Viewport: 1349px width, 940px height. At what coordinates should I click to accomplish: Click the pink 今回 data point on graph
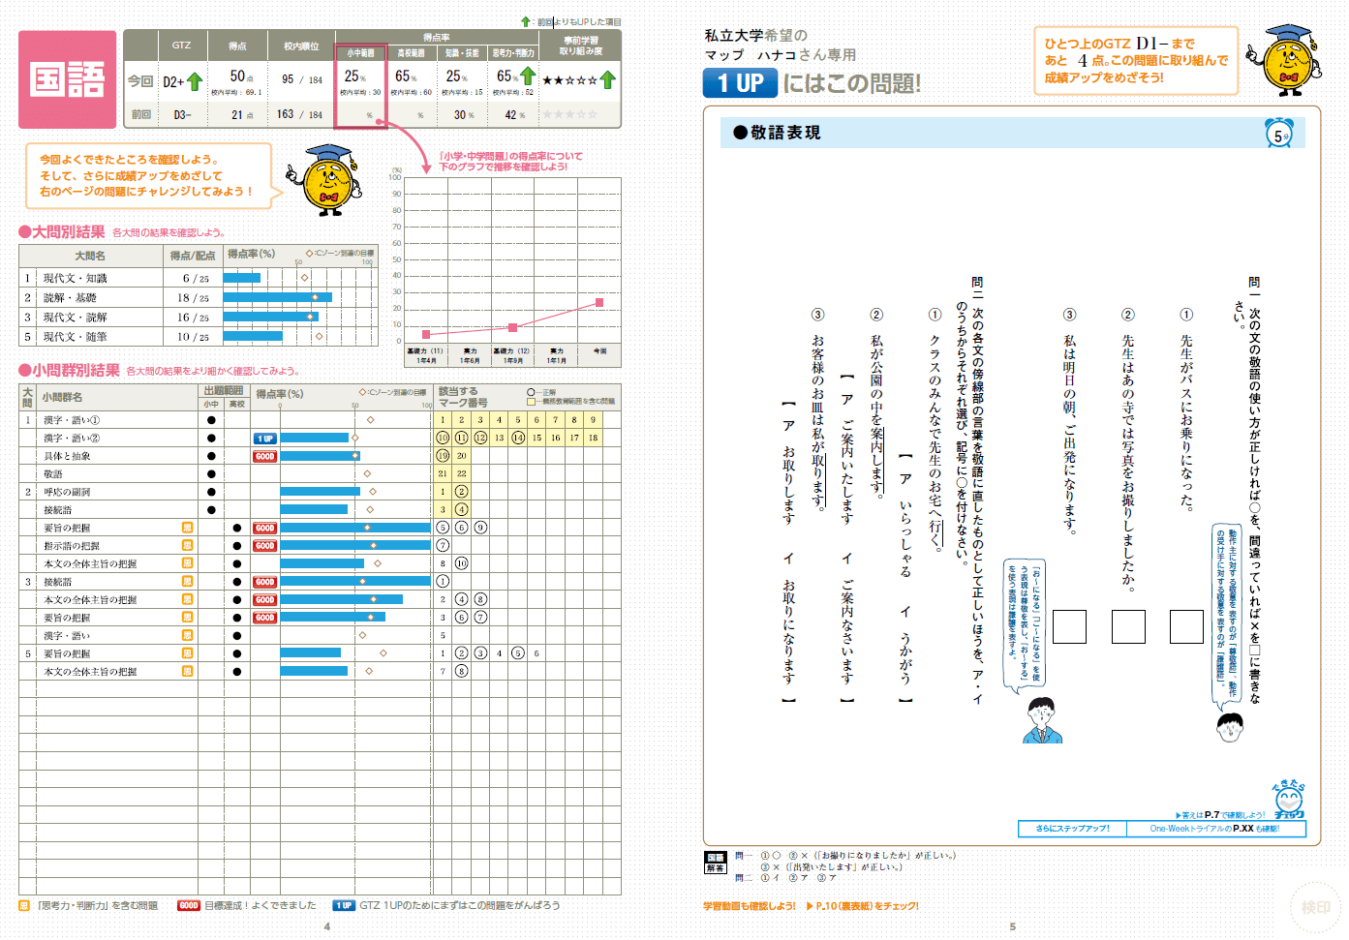[599, 303]
